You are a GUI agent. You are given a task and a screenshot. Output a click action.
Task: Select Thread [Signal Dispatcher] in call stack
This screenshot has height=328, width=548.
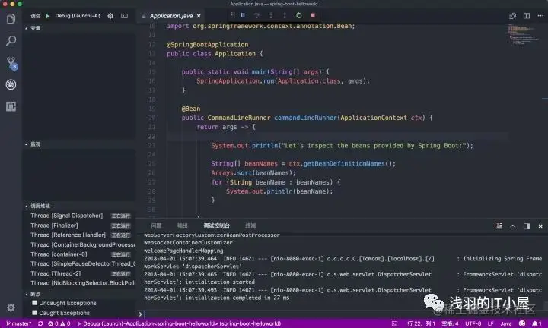pos(79,216)
